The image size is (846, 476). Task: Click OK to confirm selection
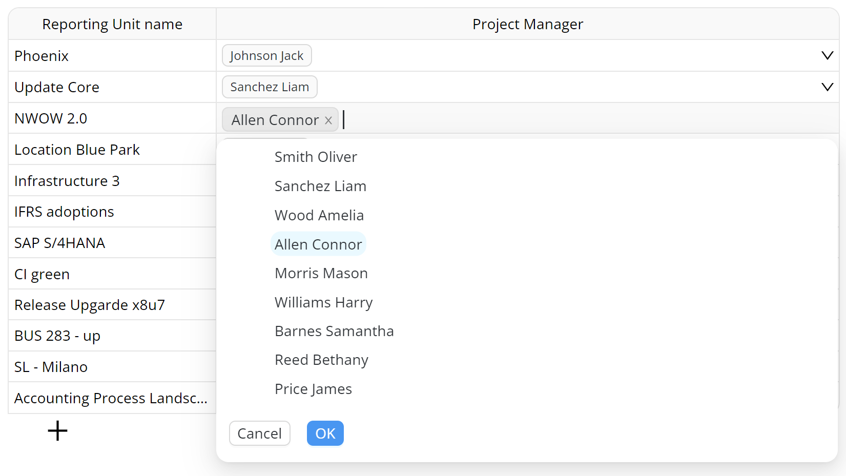(325, 433)
